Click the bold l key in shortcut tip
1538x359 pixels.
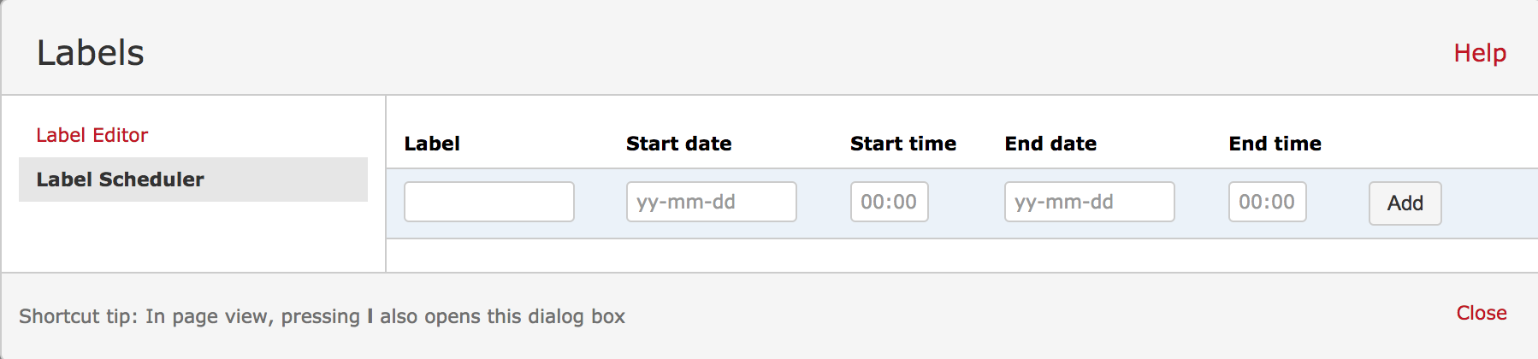tap(370, 316)
